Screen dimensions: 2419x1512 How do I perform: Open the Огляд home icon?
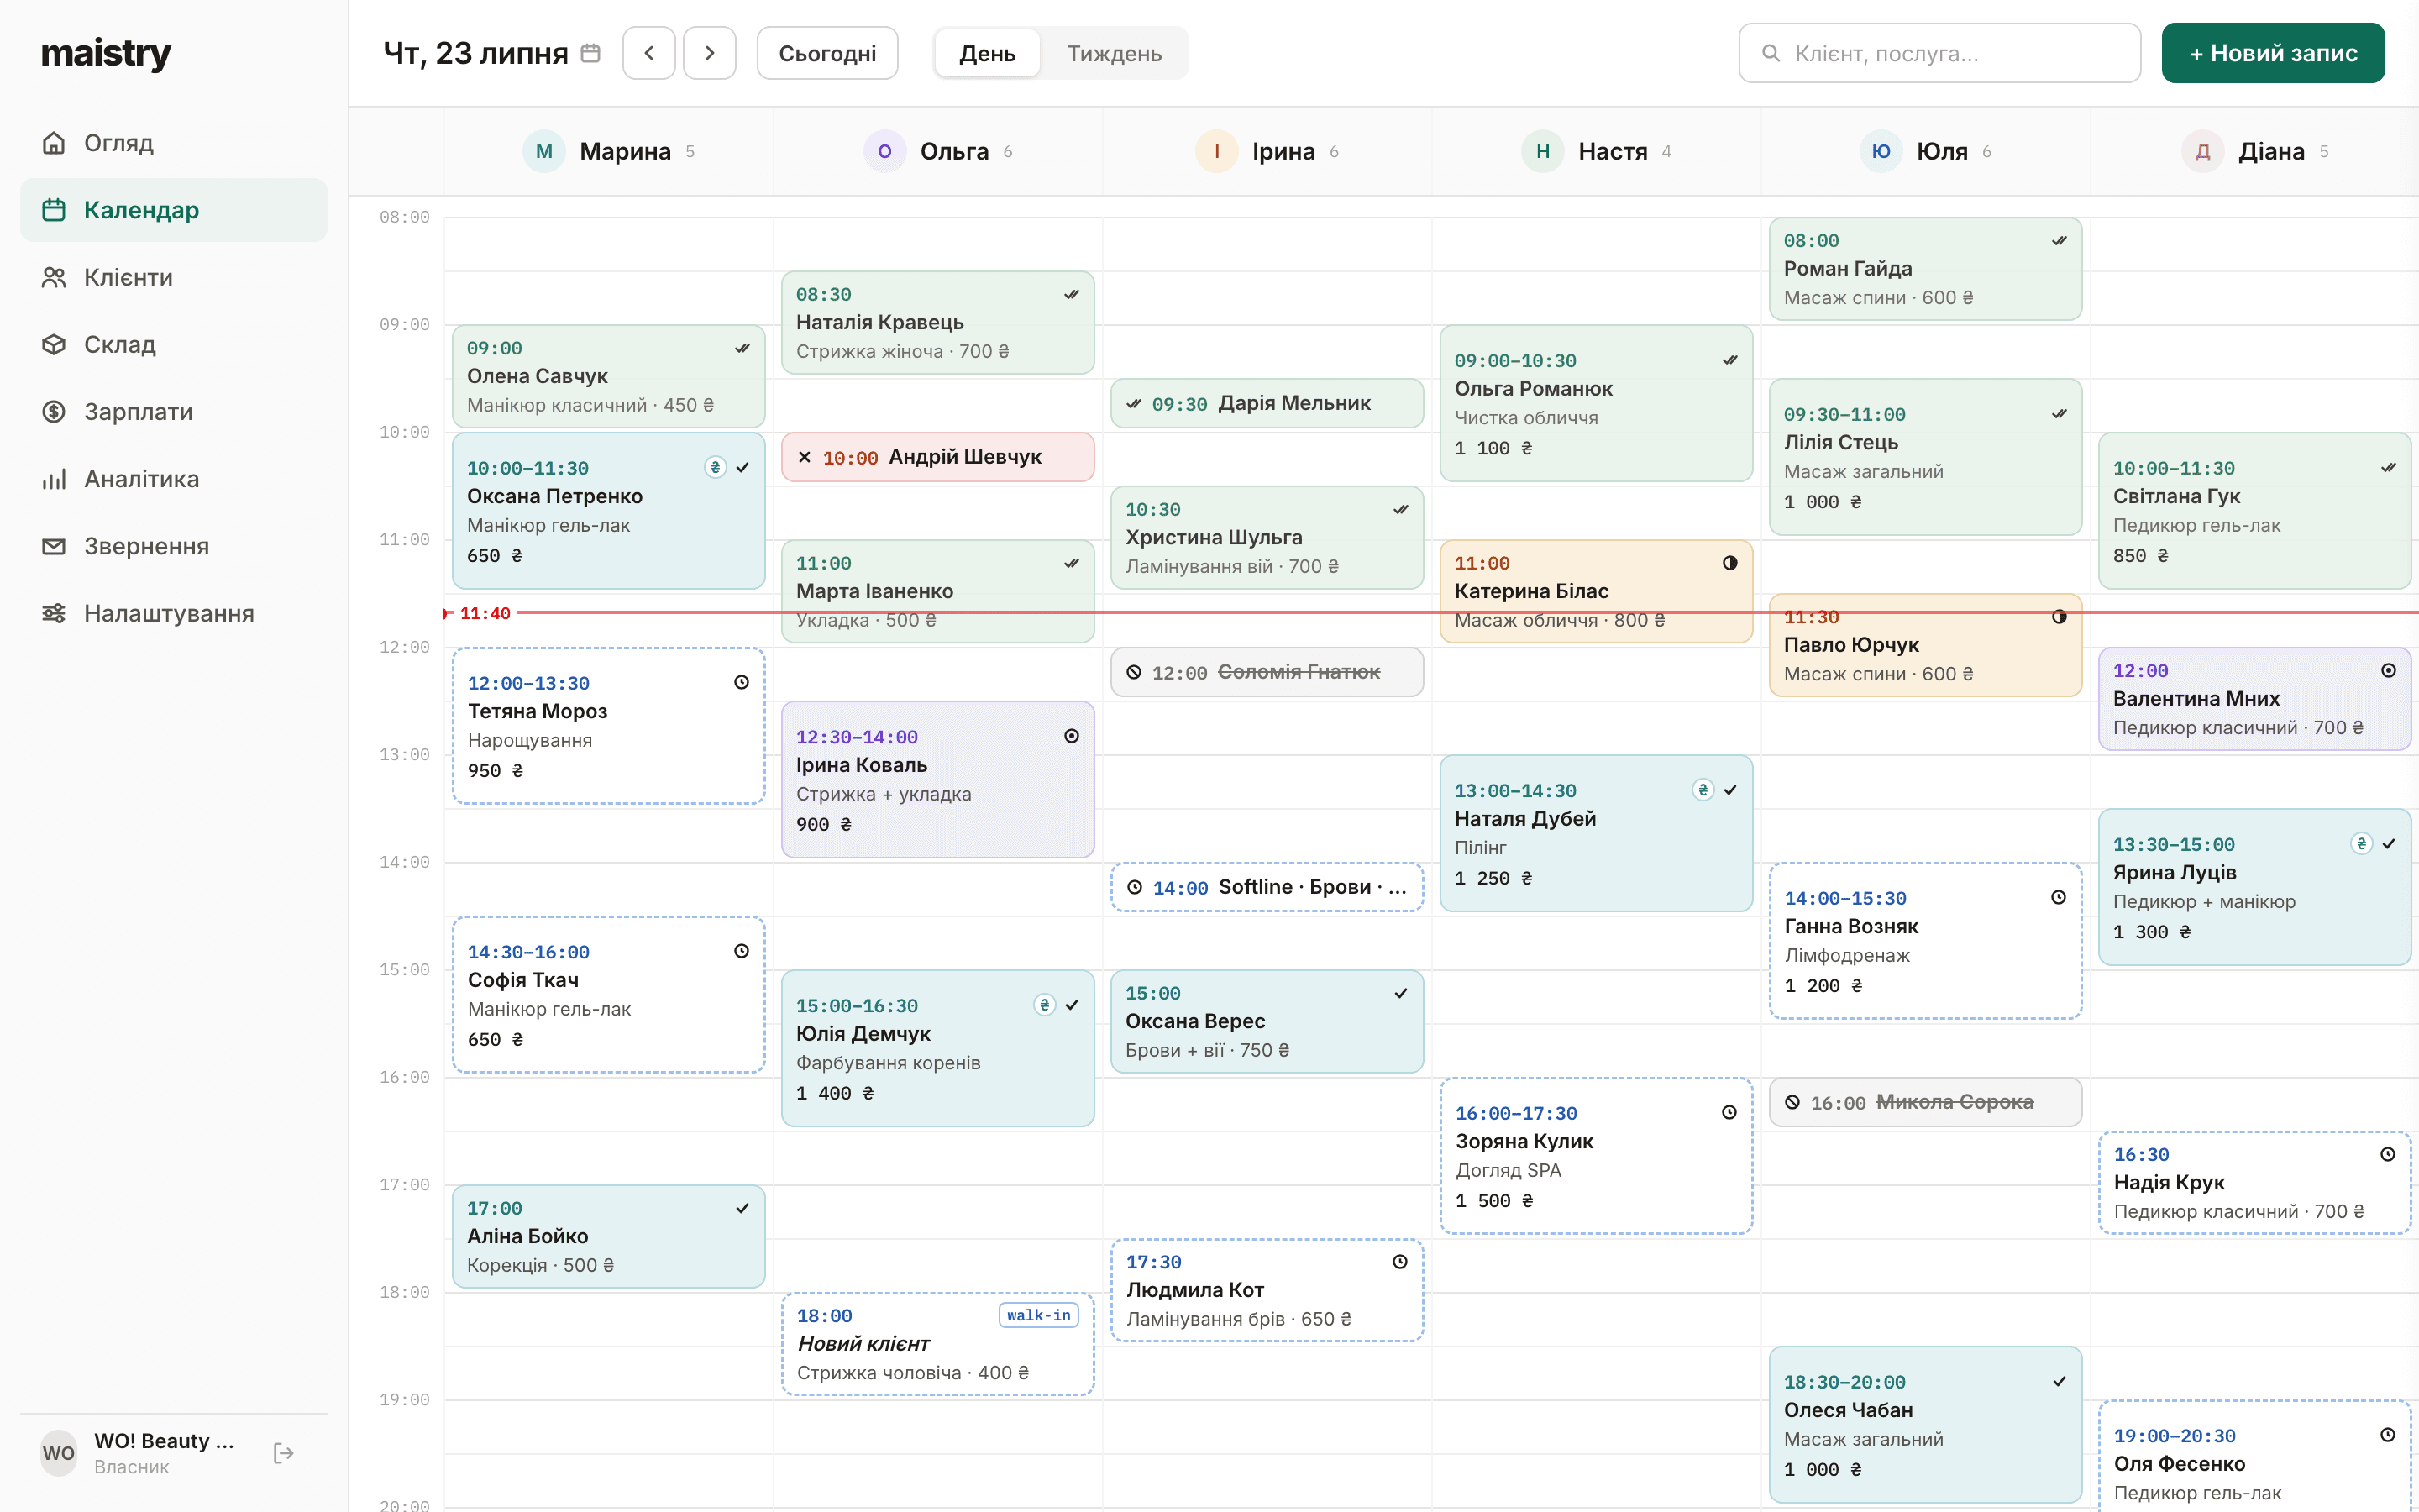pyautogui.click(x=54, y=143)
